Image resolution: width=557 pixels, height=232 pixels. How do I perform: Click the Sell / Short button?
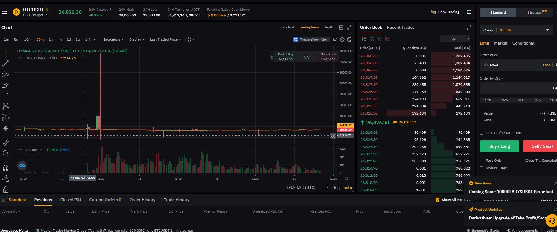click(x=540, y=146)
